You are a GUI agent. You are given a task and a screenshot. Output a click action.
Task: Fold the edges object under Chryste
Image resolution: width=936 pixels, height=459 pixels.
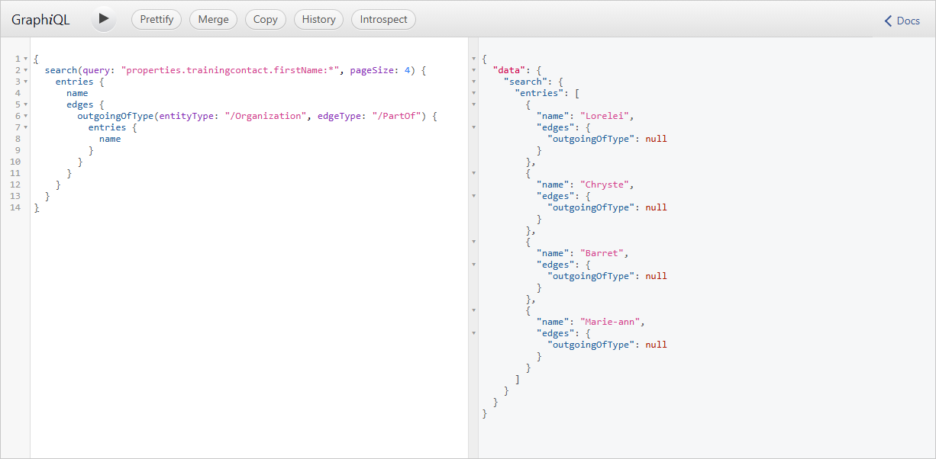click(x=473, y=196)
